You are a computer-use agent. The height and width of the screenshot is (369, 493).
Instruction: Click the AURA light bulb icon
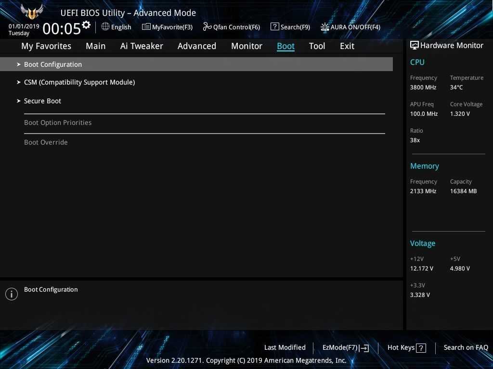pos(325,27)
